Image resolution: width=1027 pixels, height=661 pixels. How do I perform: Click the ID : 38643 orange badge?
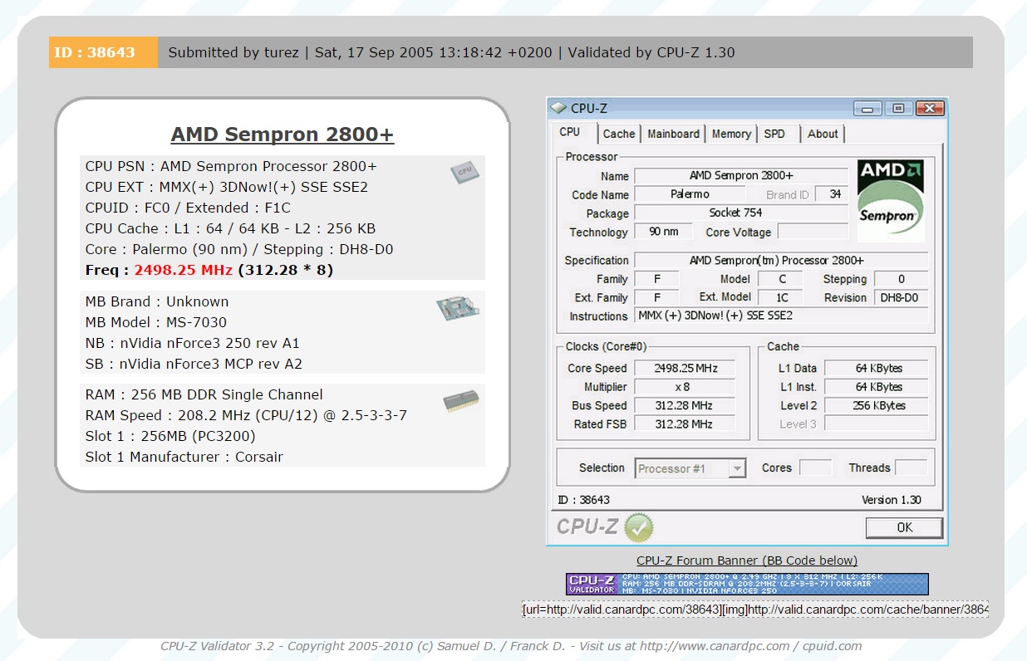(x=103, y=52)
